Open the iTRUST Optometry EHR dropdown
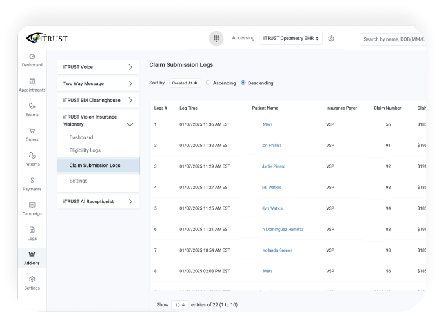 (291, 38)
